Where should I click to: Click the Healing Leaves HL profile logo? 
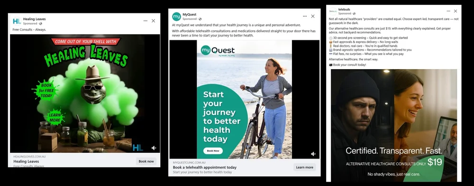click(x=17, y=21)
